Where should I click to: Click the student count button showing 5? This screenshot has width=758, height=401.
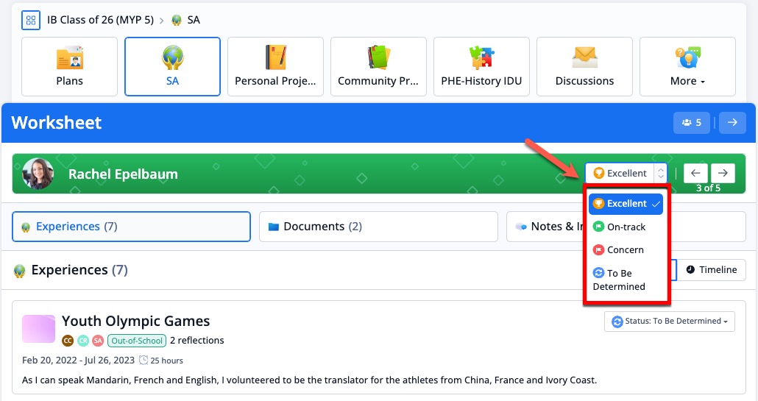692,123
